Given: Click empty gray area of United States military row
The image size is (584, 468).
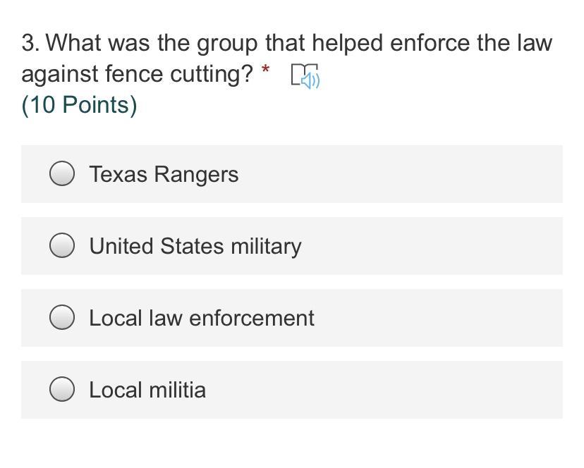Looking at the screenshot, I should [x=437, y=246].
